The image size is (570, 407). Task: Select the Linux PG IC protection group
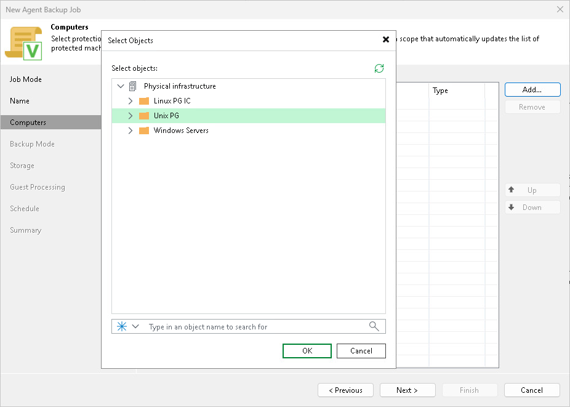tap(172, 101)
